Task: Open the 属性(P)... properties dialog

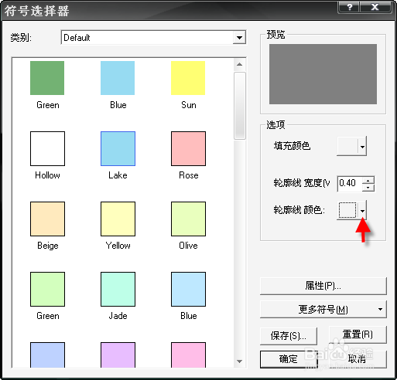Action: coord(323,286)
